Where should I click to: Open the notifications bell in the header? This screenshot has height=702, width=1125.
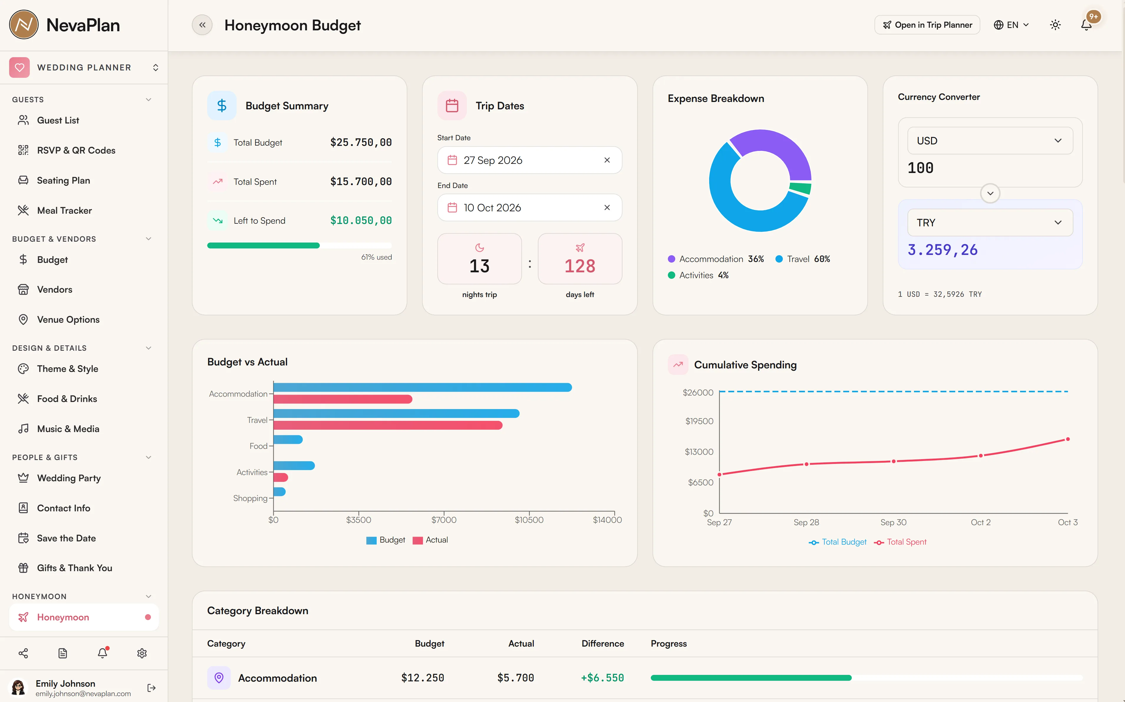pyautogui.click(x=1086, y=25)
